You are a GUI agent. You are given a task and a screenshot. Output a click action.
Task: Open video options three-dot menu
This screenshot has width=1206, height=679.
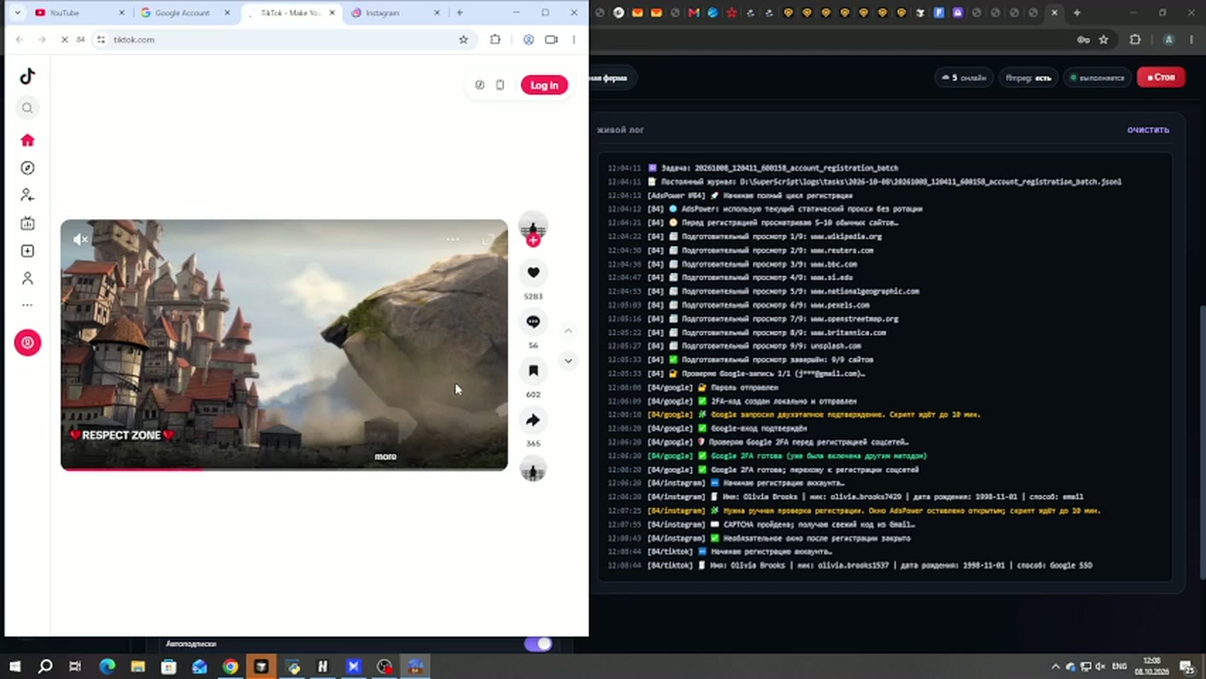pyautogui.click(x=453, y=239)
